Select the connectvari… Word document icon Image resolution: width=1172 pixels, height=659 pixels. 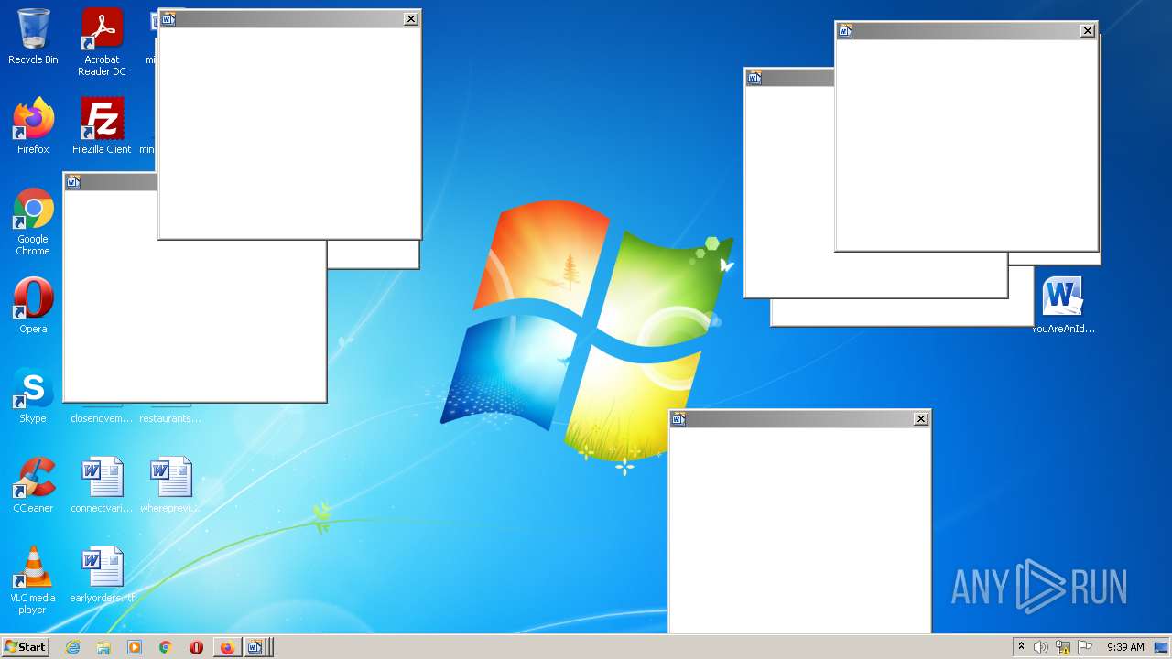102,485
